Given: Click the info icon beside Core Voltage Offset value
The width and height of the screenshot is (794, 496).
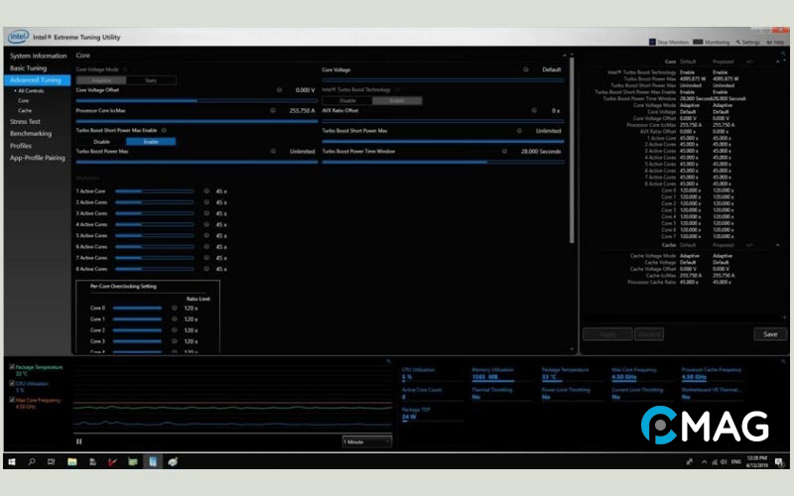Looking at the screenshot, I should point(279,90).
